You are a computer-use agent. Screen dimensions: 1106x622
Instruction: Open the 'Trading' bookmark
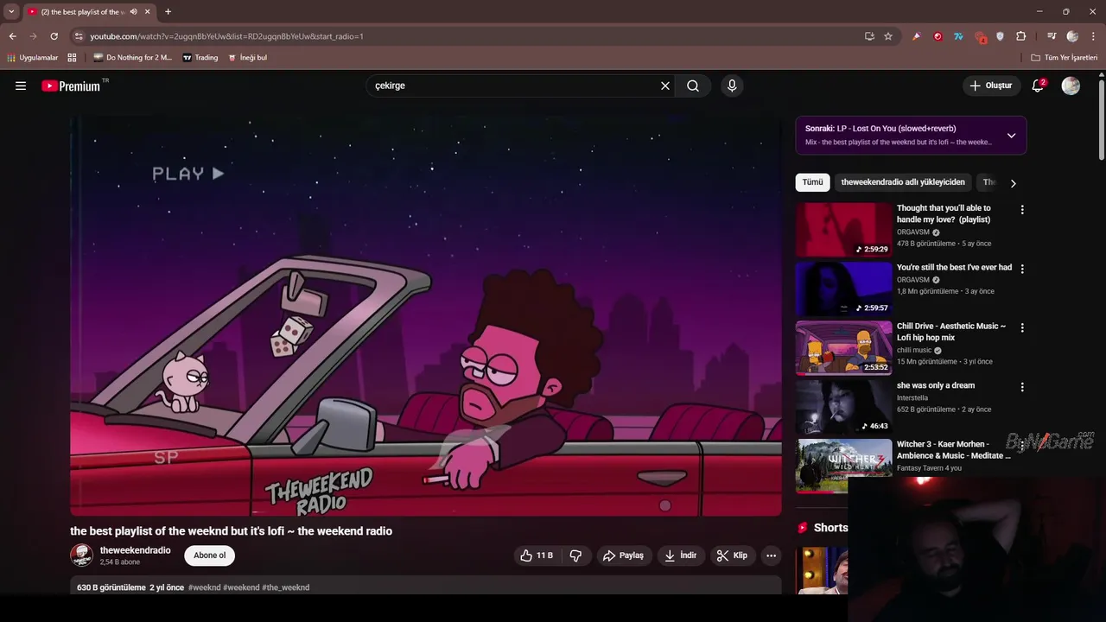pos(200,58)
